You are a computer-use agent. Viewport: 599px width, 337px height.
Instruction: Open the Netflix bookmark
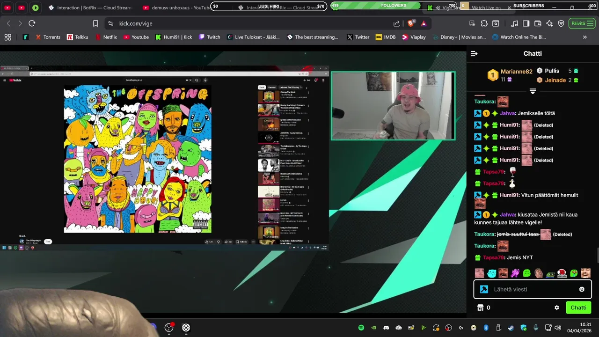(106, 37)
